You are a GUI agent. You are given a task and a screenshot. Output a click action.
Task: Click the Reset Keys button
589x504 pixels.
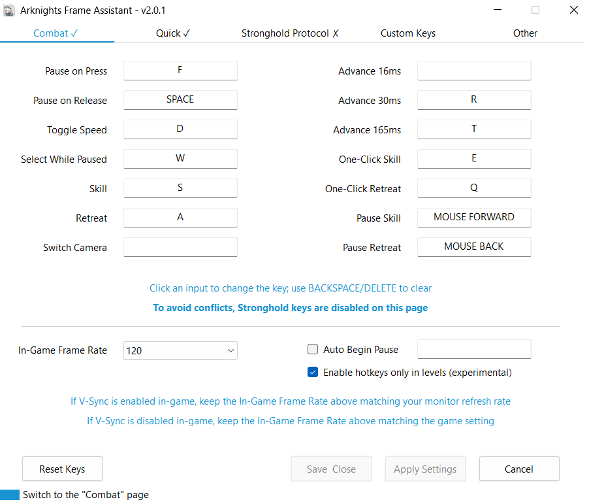[x=62, y=469]
